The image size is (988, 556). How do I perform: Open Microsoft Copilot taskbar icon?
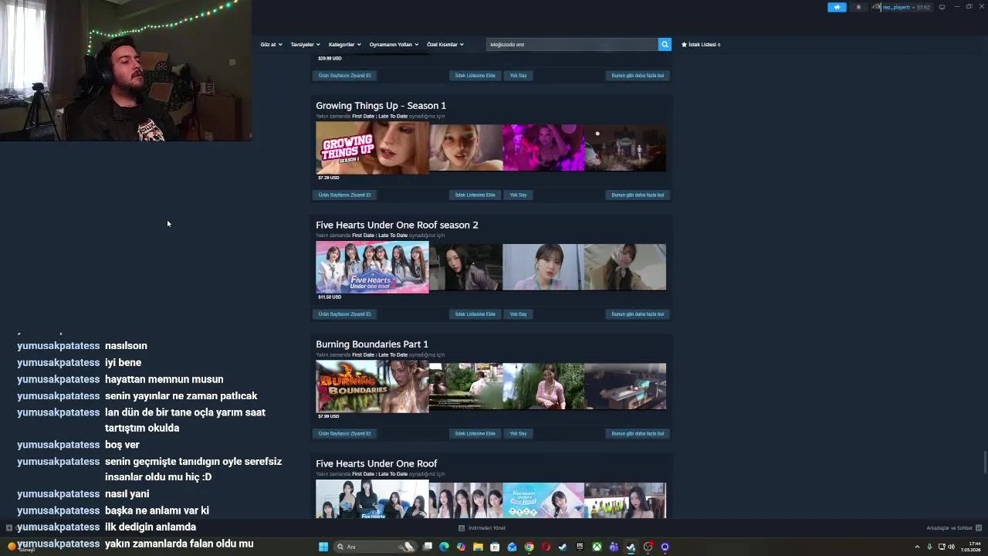point(461,547)
